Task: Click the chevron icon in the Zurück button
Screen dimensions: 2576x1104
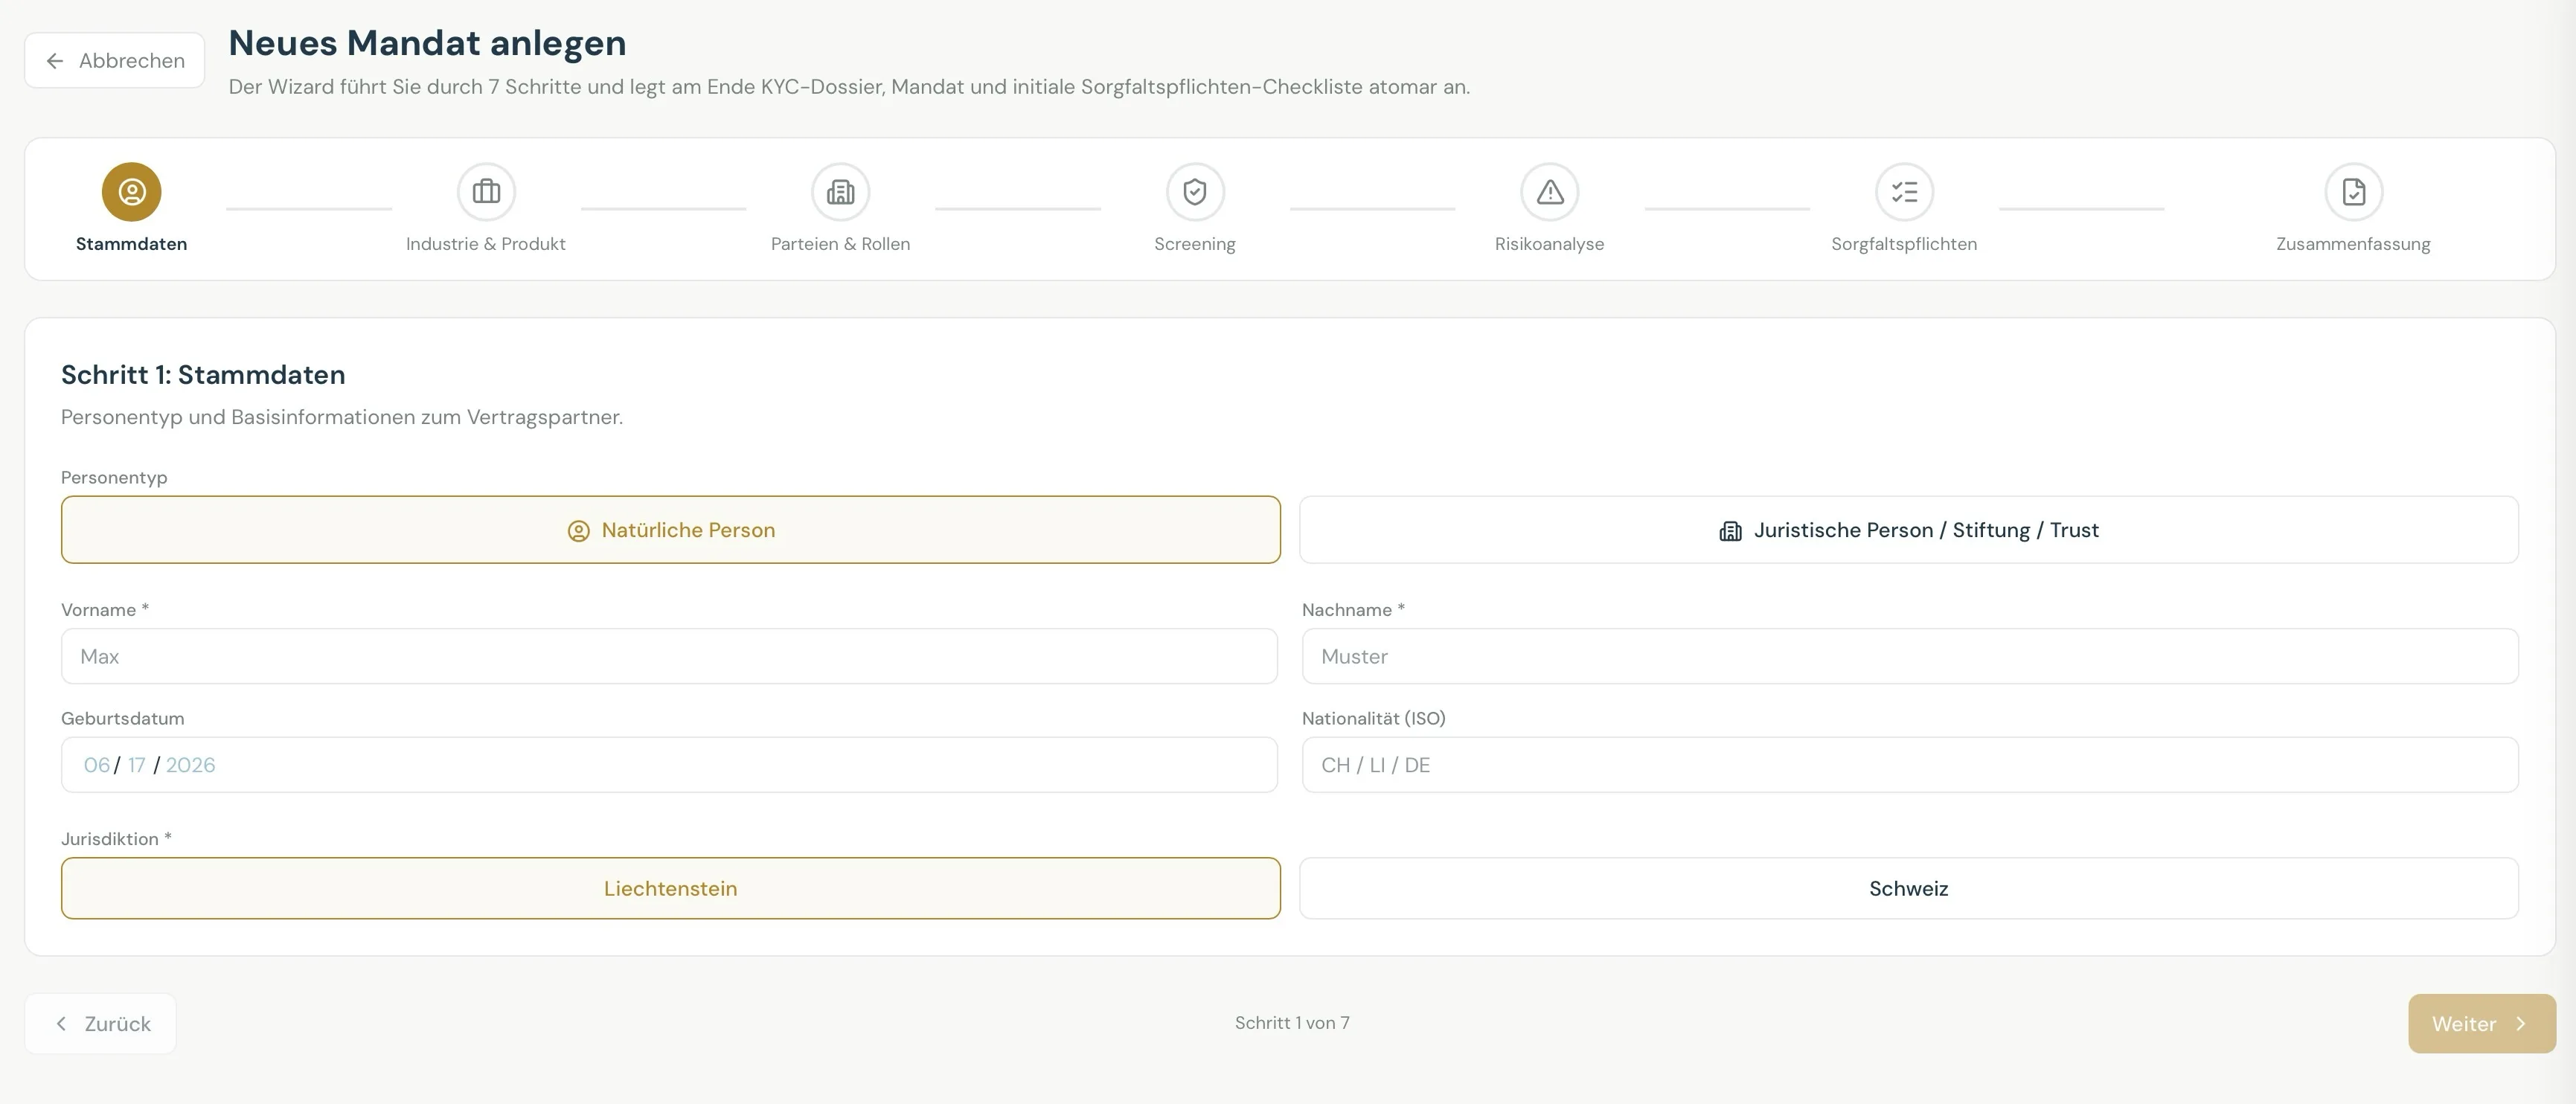Action: click(61, 1023)
